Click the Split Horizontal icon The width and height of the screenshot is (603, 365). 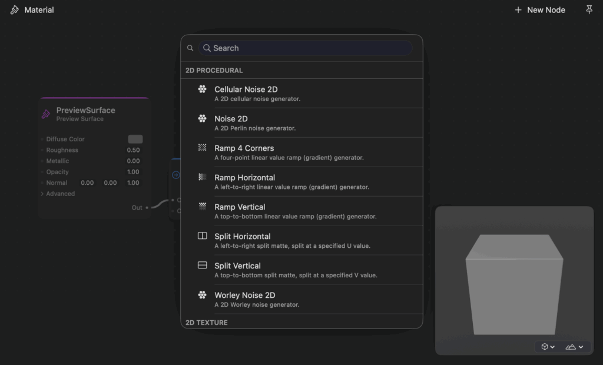202,236
